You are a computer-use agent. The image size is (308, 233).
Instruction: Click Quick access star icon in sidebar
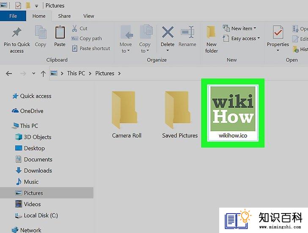15,96
